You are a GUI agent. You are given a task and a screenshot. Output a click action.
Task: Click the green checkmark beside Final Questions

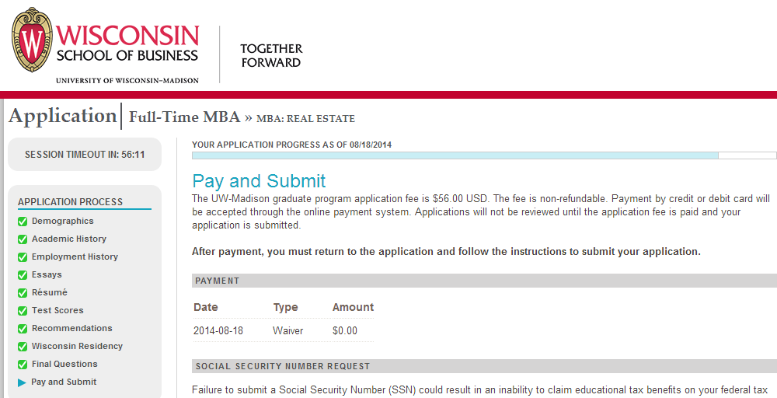(23, 365)
